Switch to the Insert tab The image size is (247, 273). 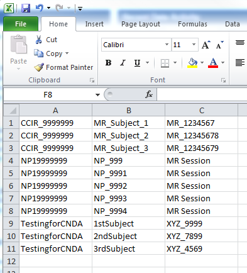pos(94,24)
